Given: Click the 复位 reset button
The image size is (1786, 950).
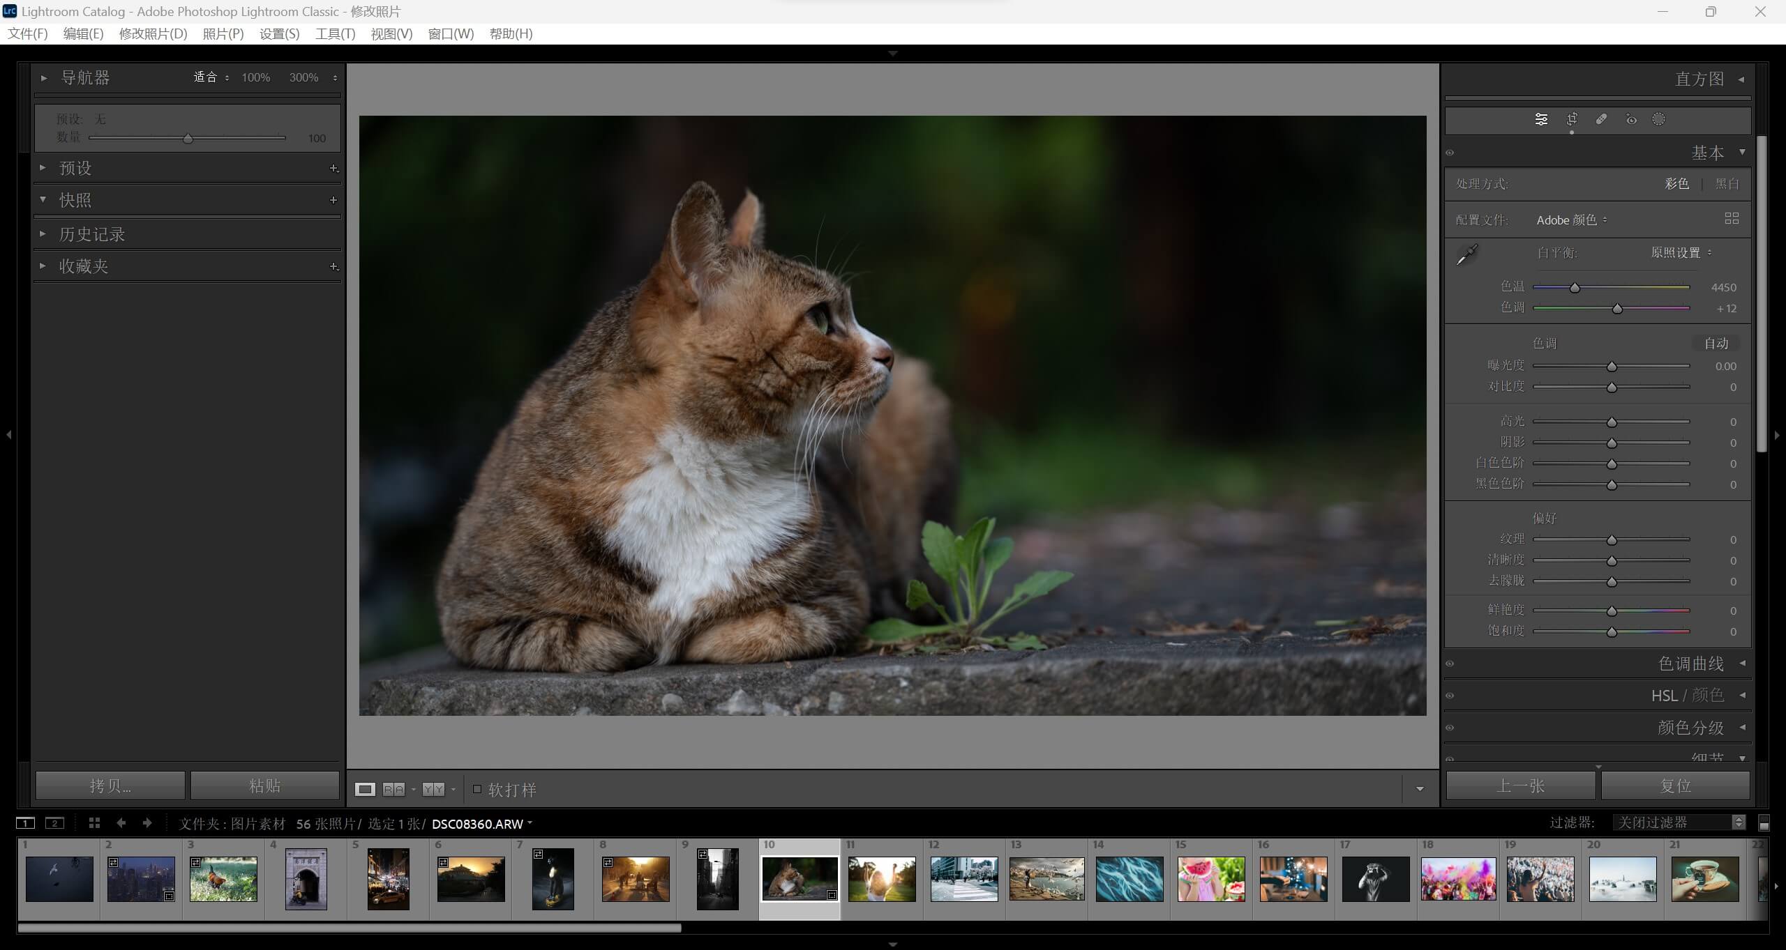Looking at the screenshot, I should 1676,786.
